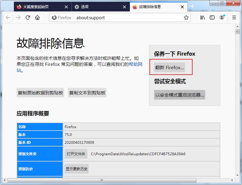Click the Firefox account icon

tap(222, 18)
